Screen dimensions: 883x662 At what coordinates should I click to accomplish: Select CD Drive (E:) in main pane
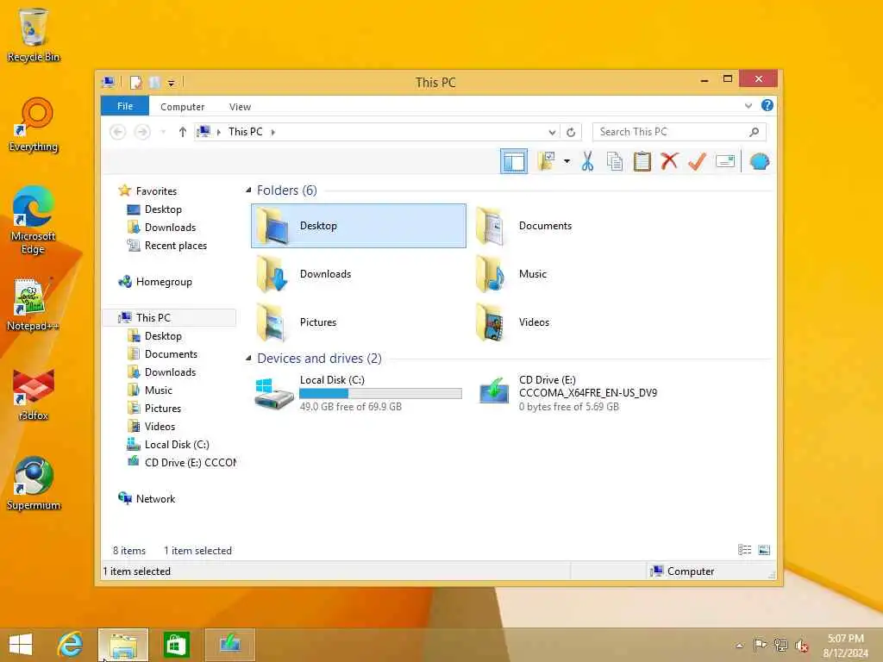click(x=577, y=393)
